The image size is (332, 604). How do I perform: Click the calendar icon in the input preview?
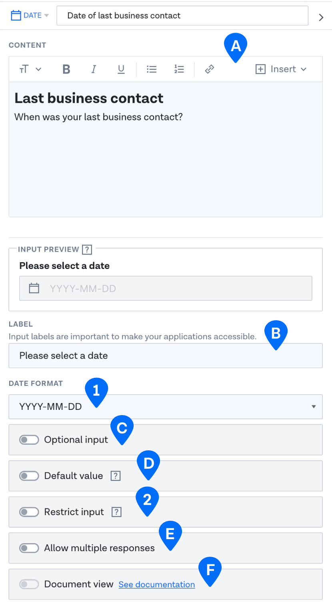[34, 288]
